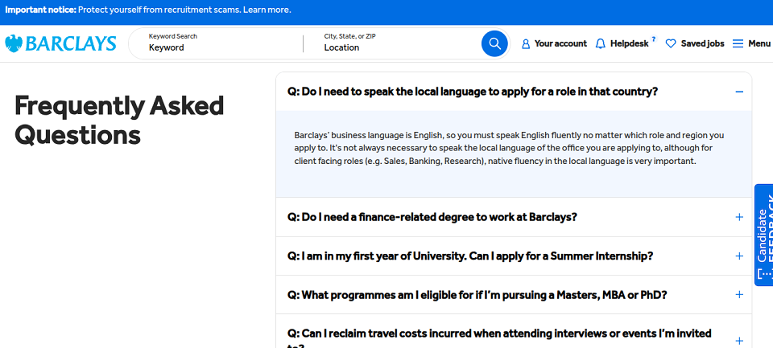Follow the Learn more recruitment scams link
The image size is (773, 348).
267,10
